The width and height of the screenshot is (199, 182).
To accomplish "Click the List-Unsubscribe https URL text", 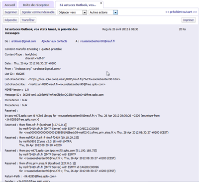I will (x=74, y=79).
